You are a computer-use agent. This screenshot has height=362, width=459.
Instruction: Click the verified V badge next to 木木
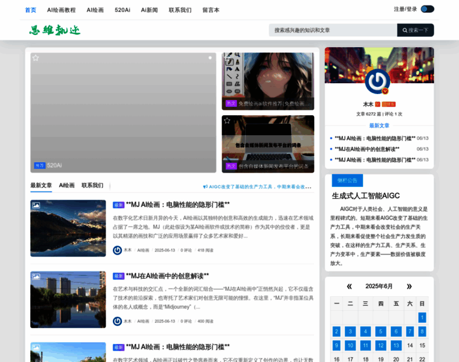click(377, 104)
